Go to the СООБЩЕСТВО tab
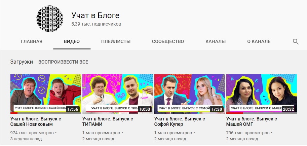This screenshot has width=307, height=146. pos(168,42)
